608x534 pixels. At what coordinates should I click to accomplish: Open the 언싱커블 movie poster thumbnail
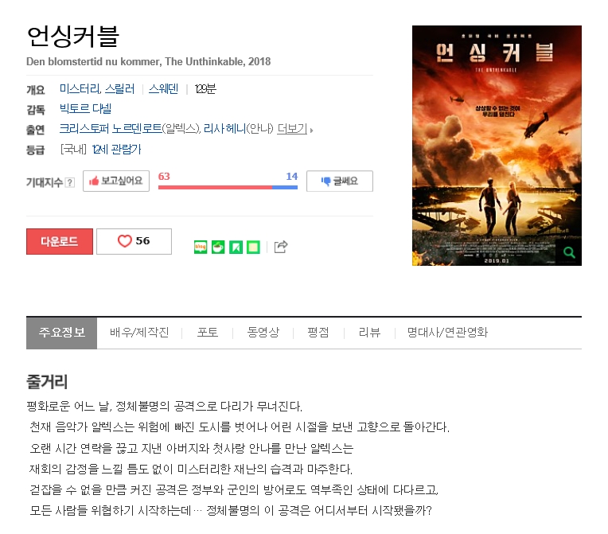(497, 146)
